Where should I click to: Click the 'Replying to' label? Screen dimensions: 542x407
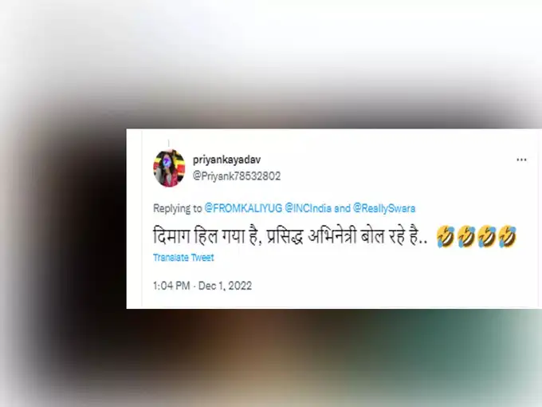177,208
